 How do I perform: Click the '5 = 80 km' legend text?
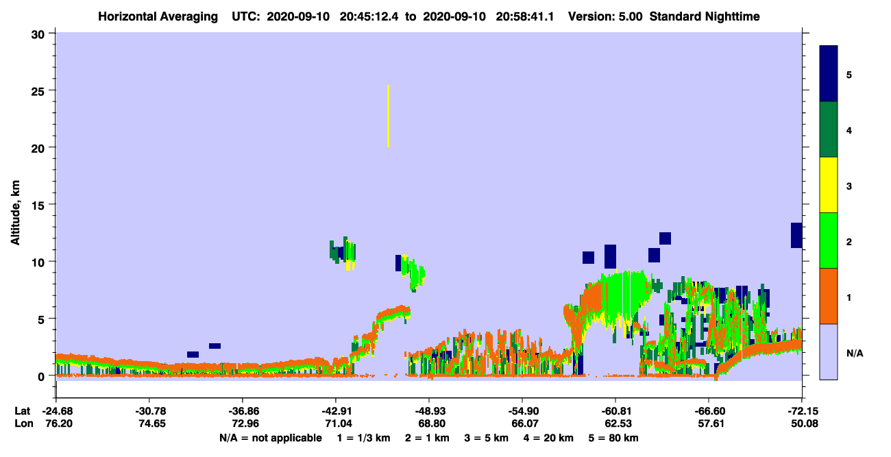(x=614, y=438)
